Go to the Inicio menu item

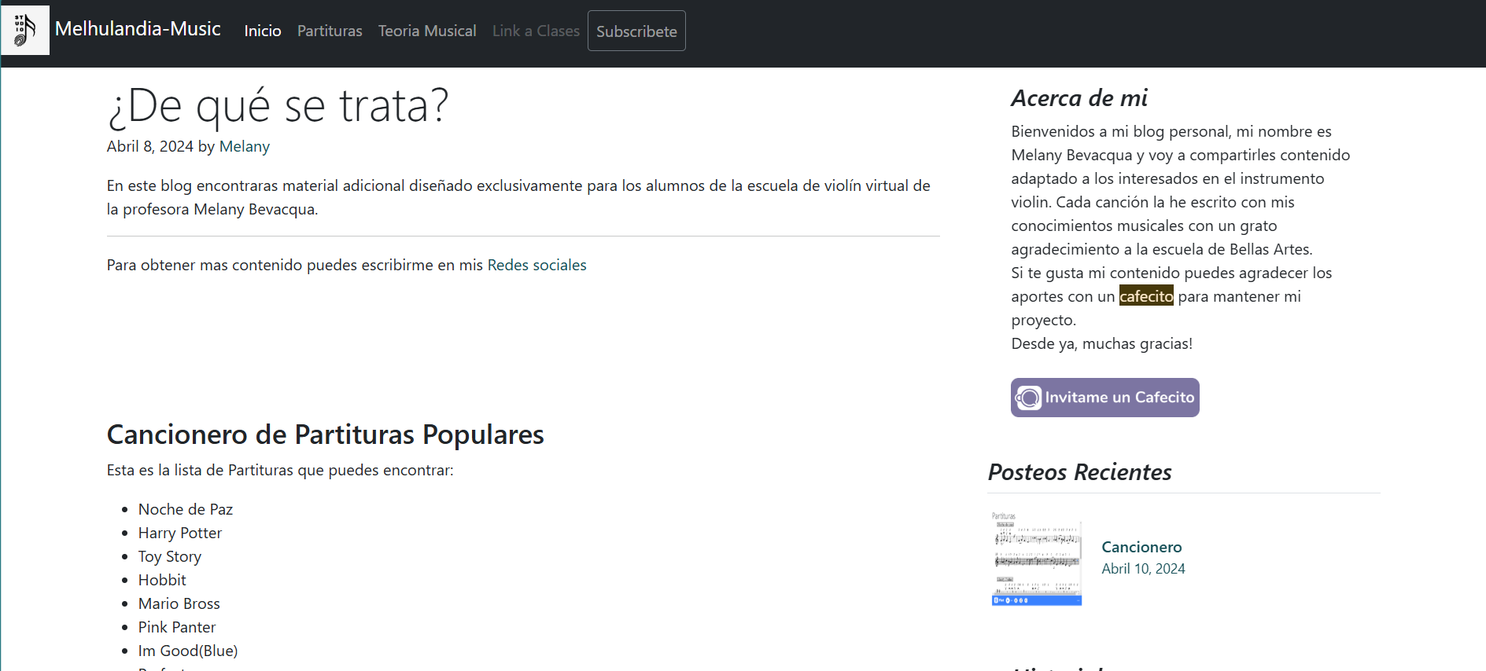point(263,31)
